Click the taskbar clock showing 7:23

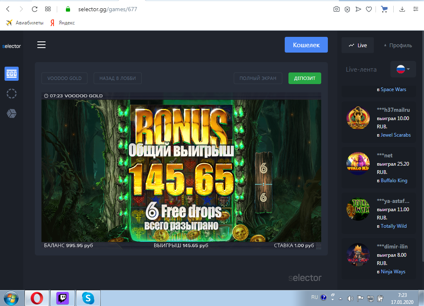click(x=402, y=299)
